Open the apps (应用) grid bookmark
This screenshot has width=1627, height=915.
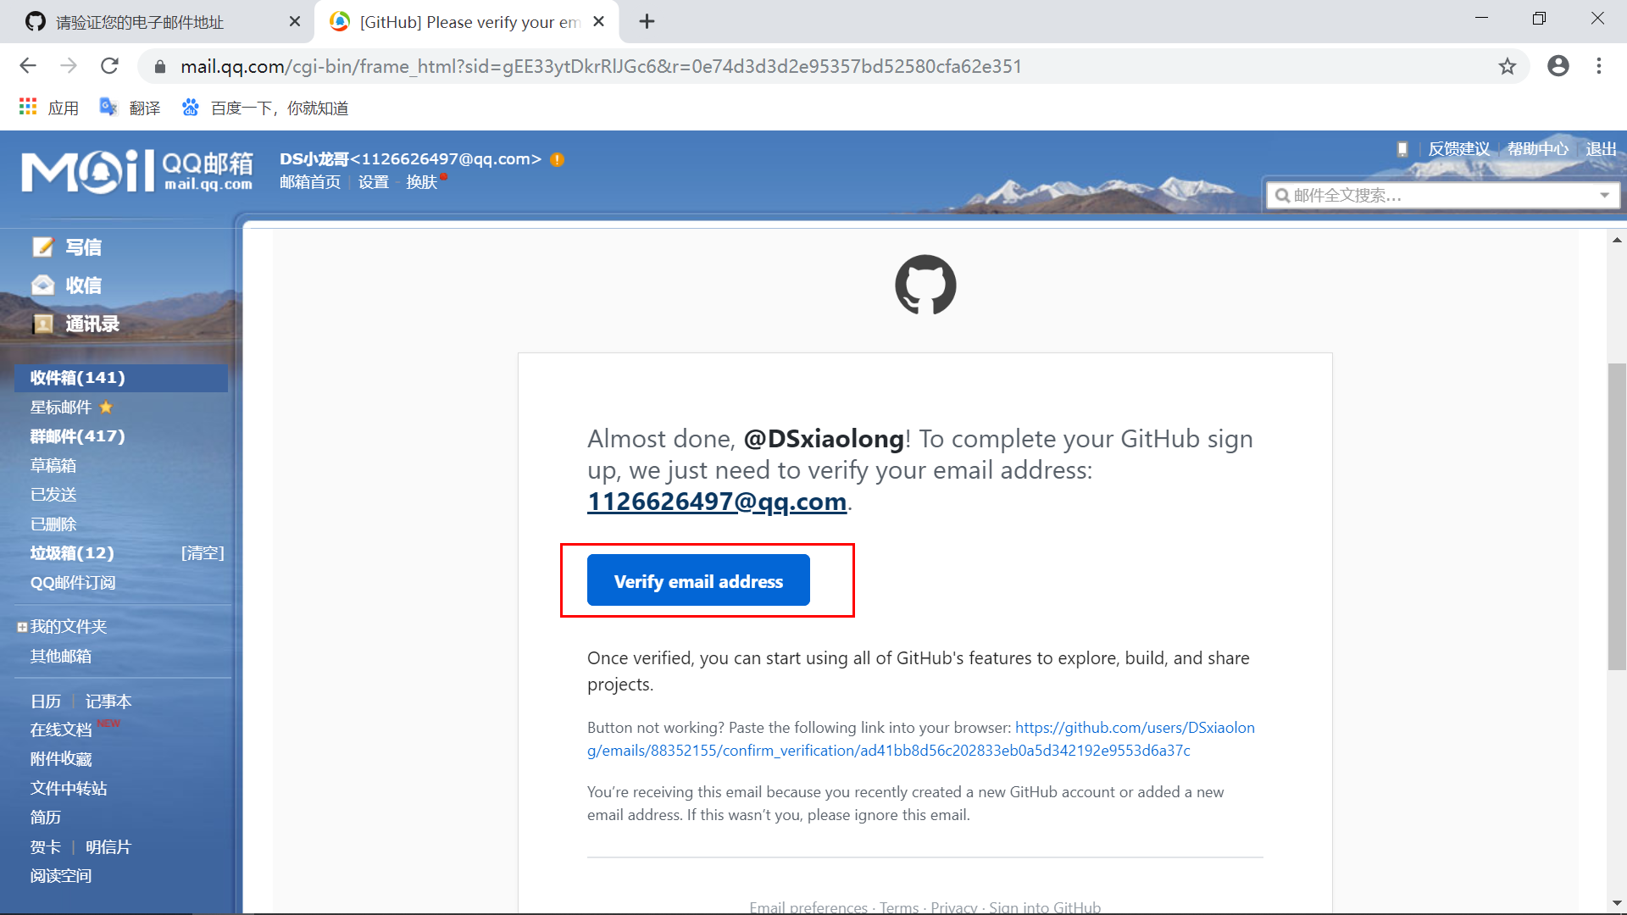click(28, 107)
